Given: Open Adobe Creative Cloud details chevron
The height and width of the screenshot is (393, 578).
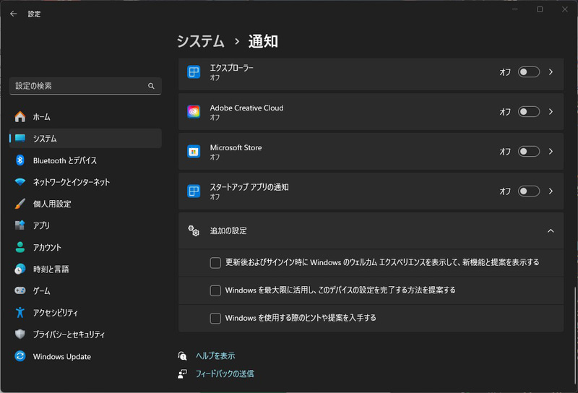Looking at the screenshot, I should click(x=551, y=111).
